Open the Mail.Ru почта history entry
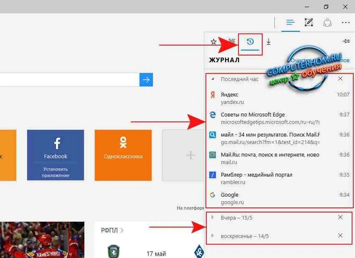 tap(279, 158)
